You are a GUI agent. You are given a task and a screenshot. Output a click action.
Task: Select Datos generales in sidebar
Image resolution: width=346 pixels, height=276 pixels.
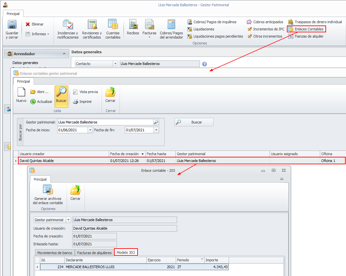pyautogui.click(x=25, y=63)
